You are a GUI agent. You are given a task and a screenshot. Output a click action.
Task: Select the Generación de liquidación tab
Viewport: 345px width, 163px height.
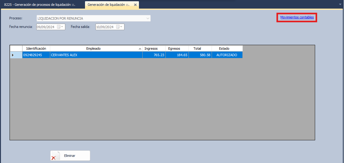(x=108, y=5)
